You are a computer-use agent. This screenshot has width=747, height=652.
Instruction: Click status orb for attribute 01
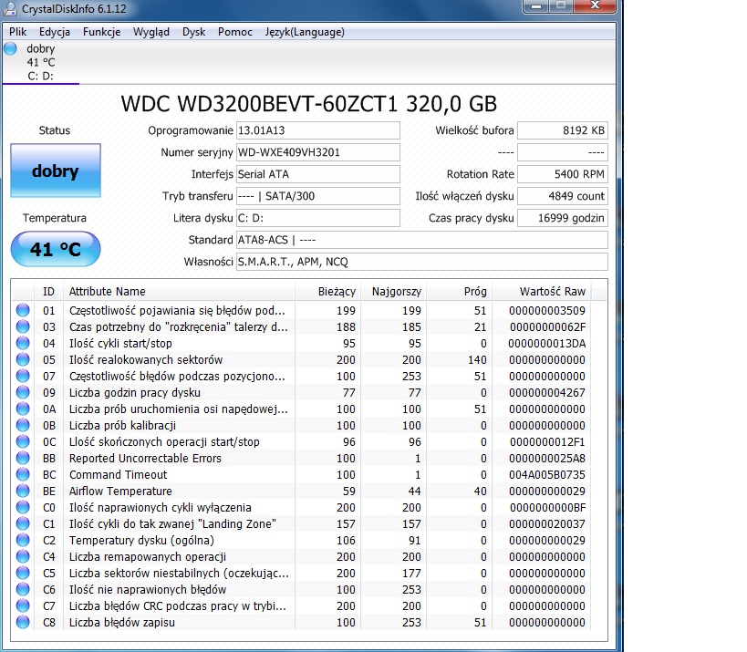(x=23, y=311)
